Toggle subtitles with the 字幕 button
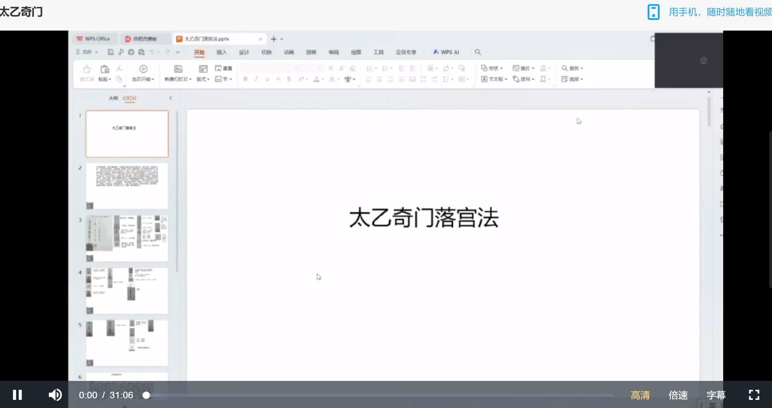The image size is (772, 408). click(x=716, y=395)
